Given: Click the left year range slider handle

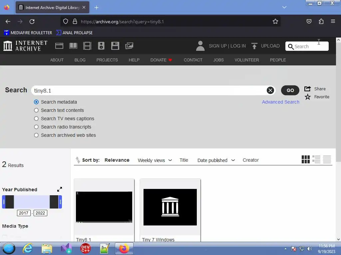Looking at the screenshot, I should 4,202.
